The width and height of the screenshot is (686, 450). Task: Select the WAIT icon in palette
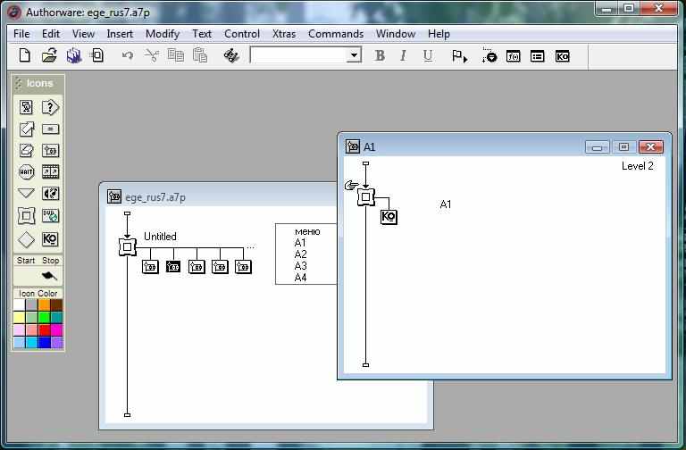pyautogui.click(x=26, y=171)
